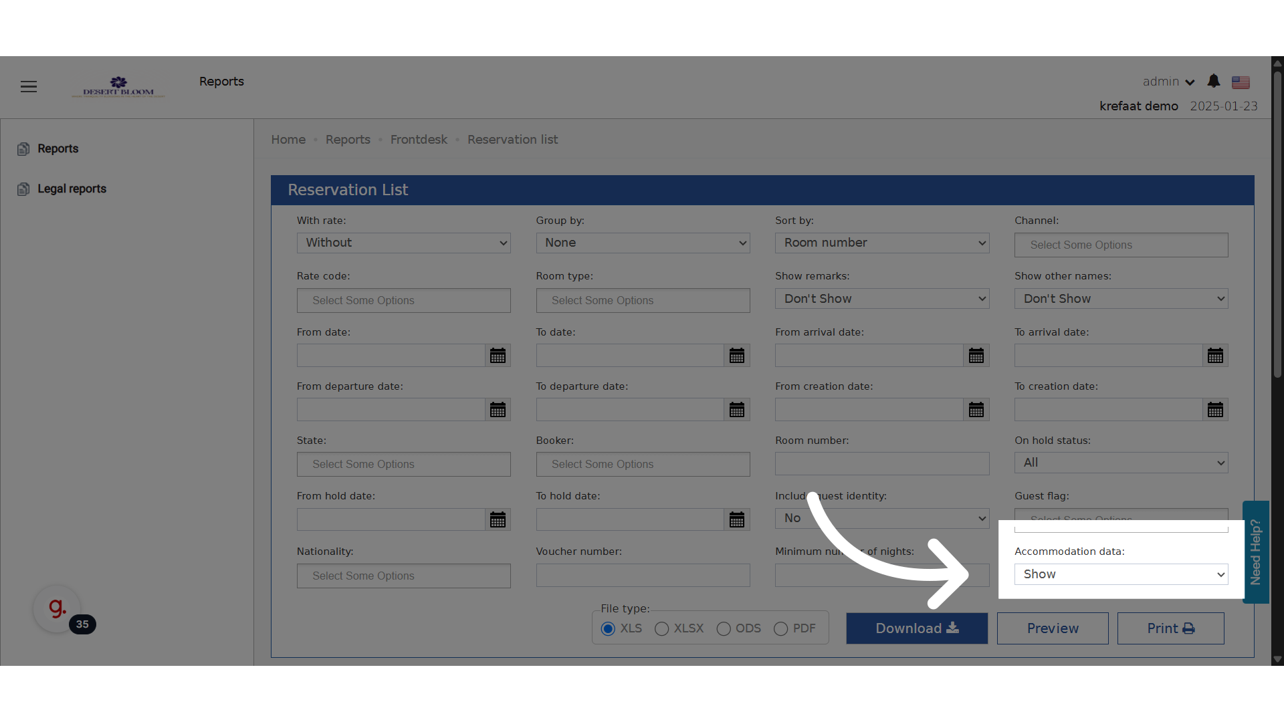Screen dimensions: 1284x722
Task: Select XLSX file type
Action: click(661, 629)
